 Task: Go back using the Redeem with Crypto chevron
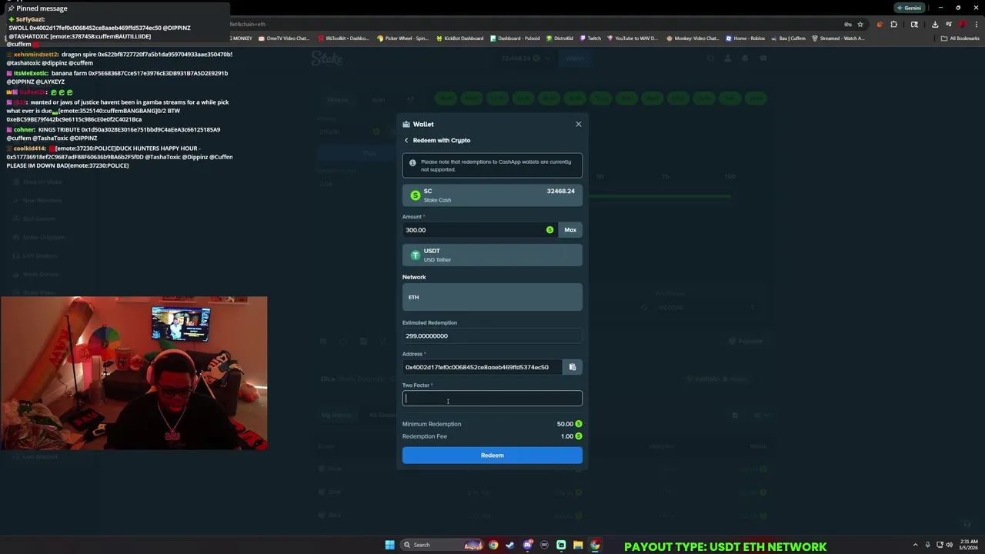click(x=406, y=140)
